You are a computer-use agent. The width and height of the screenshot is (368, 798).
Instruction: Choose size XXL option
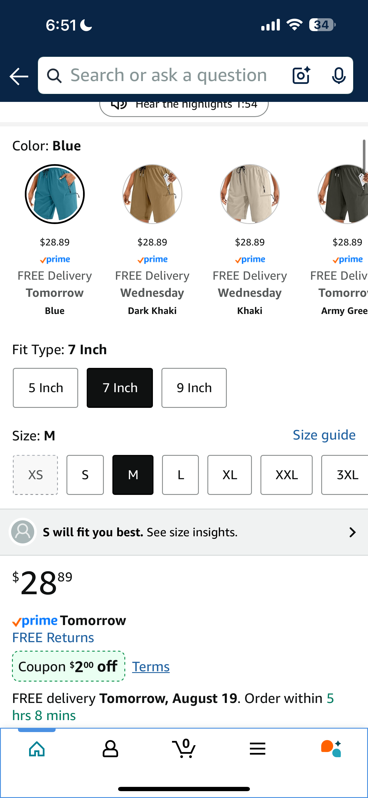coord(286,475)
